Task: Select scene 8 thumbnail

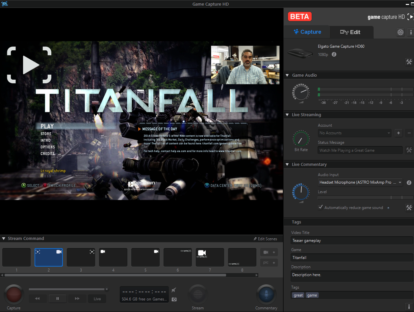Action: (242, 257)
